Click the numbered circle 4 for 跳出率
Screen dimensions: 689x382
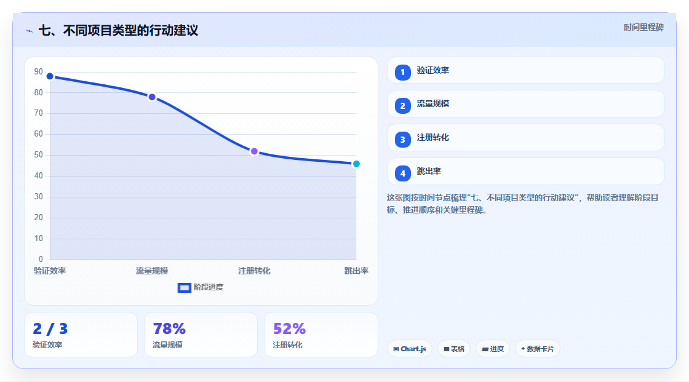coord(402,173)
